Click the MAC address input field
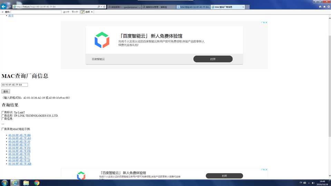331x186 pixels. coord(14,85)
